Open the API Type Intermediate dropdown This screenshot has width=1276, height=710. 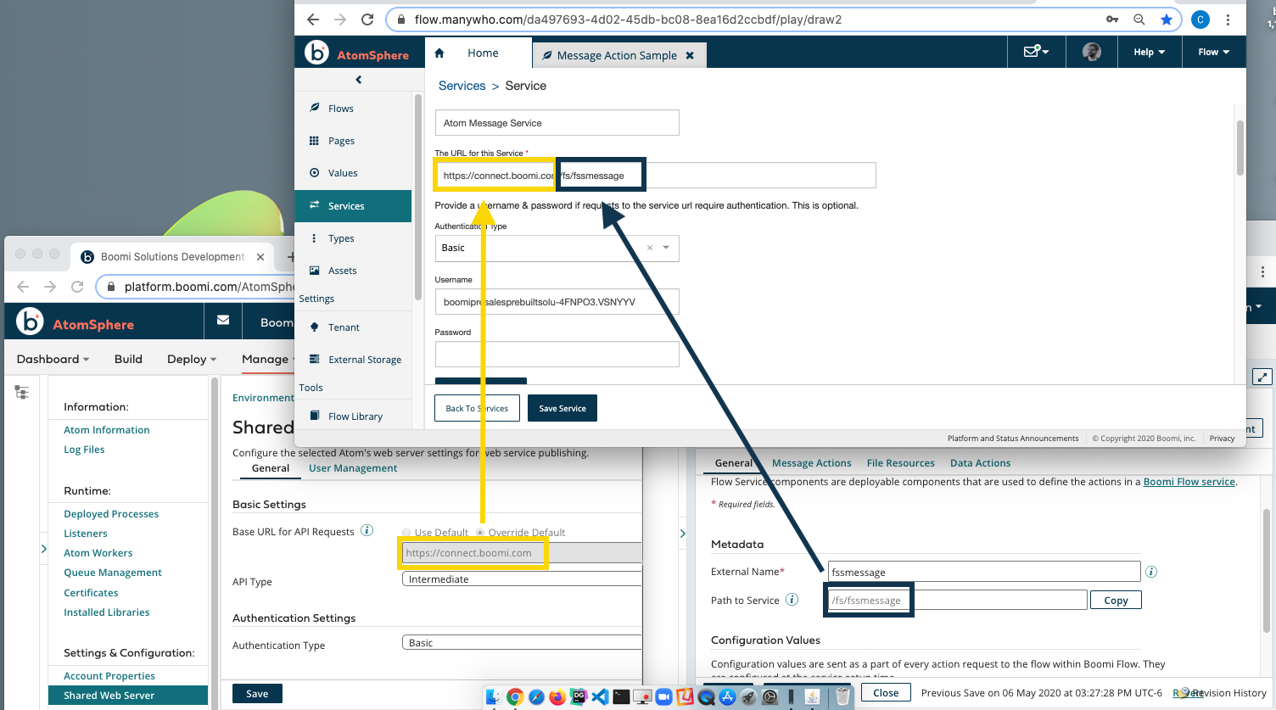tap(522, 579)
